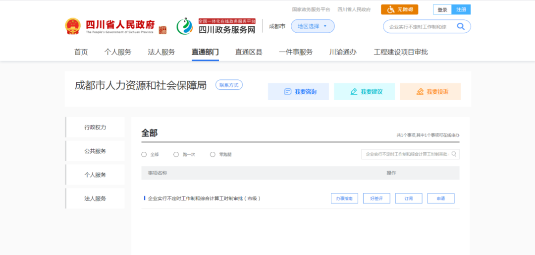This screenshot has height=255, width=535.
Task: Click the Sichuan government national emblem logo
Action: coord(73,26)
